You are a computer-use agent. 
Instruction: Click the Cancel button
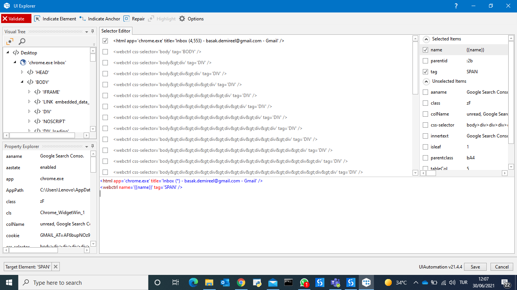click(502, 267)
